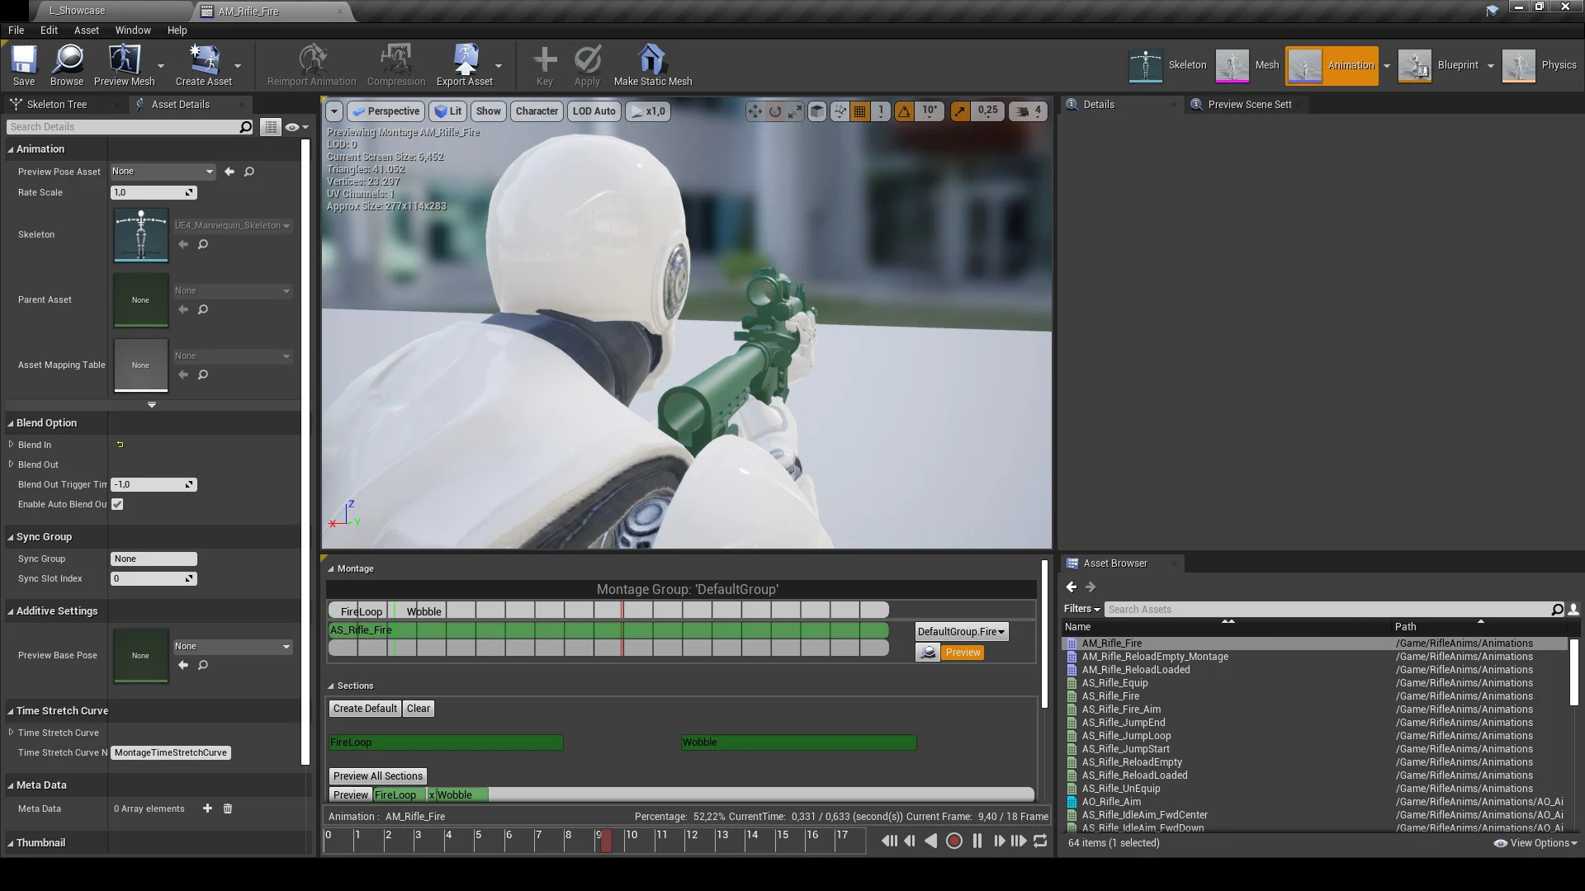Open the Perspective view dropdown

385,111
